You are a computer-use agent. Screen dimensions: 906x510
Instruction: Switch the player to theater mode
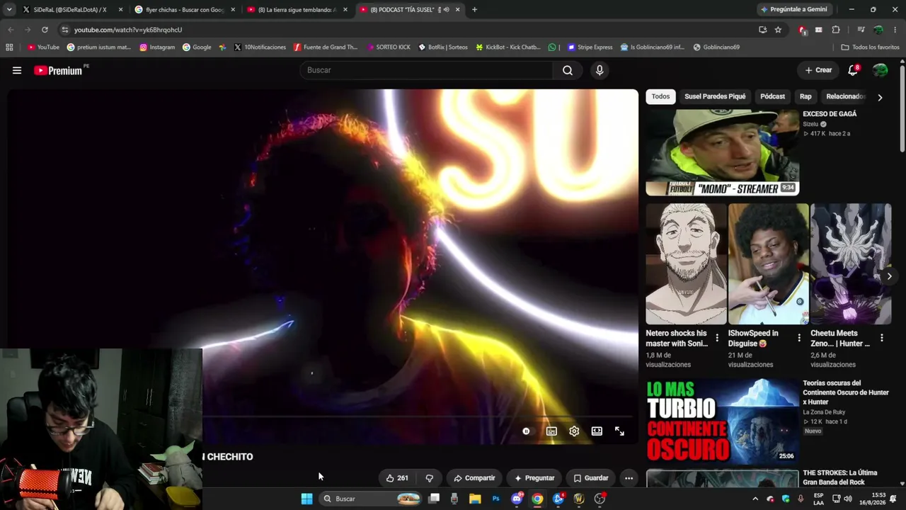click(x=597, y=431)
